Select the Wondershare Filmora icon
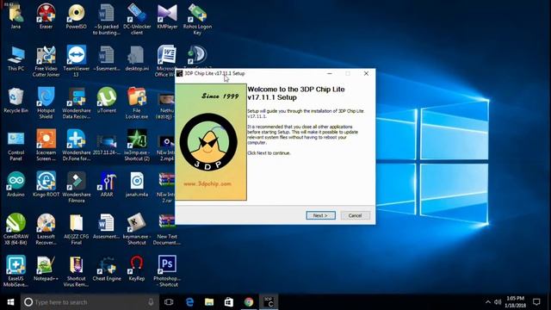Viewport: 551px width, 310px height. click(77, 187)
